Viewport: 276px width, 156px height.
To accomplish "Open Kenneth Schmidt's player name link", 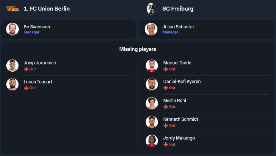I will (x=181, y=119).
